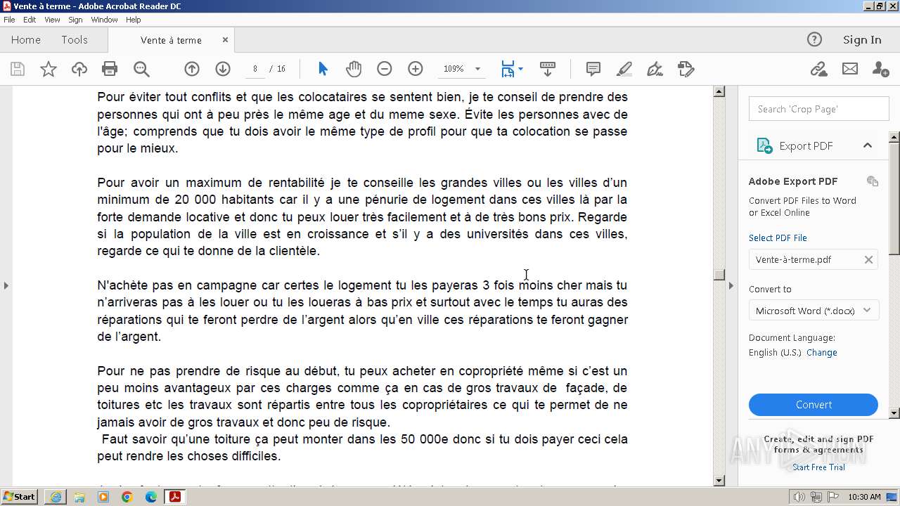
Task: Click the Vente-à-terme.pdf file field
Action: click(x=814, y=259)
